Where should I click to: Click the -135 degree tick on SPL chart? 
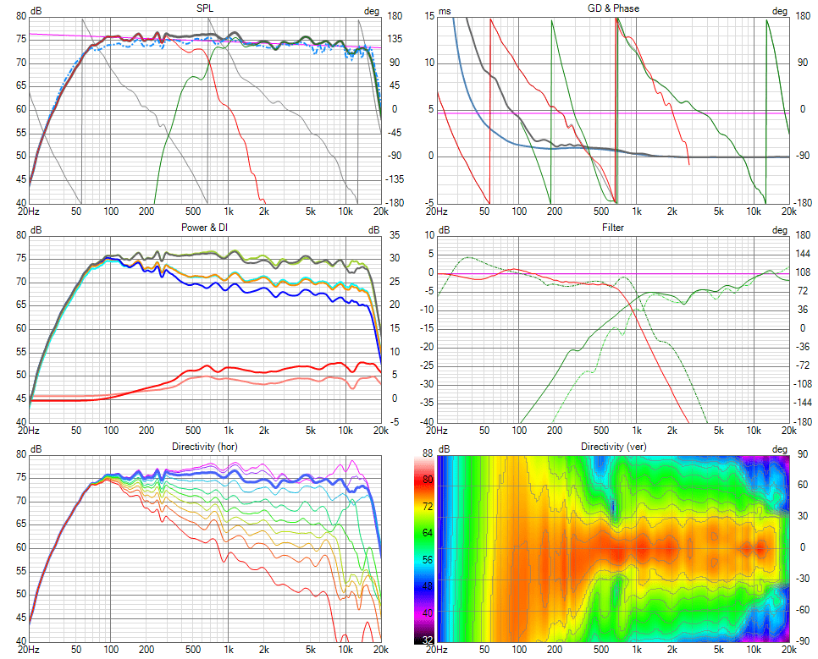click(395, 179)
